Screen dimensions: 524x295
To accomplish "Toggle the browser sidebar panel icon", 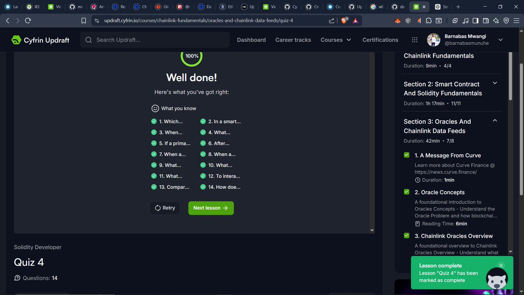I will (475, 21).
